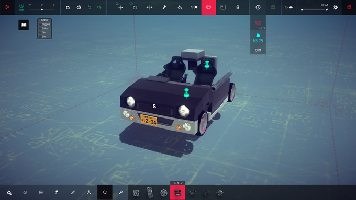Select the round armour plate block
Viewport: 356px width, 200px height.
[x=164, y=193]
